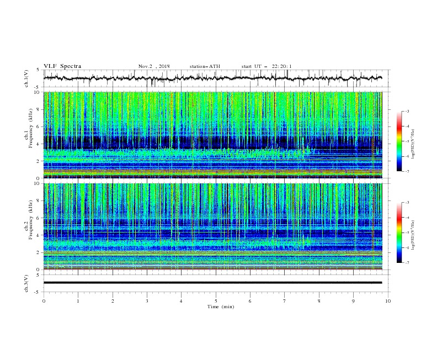
Task: Click the ch.2 "Frequency (kHz)" axis label
Action: point(31,219)
